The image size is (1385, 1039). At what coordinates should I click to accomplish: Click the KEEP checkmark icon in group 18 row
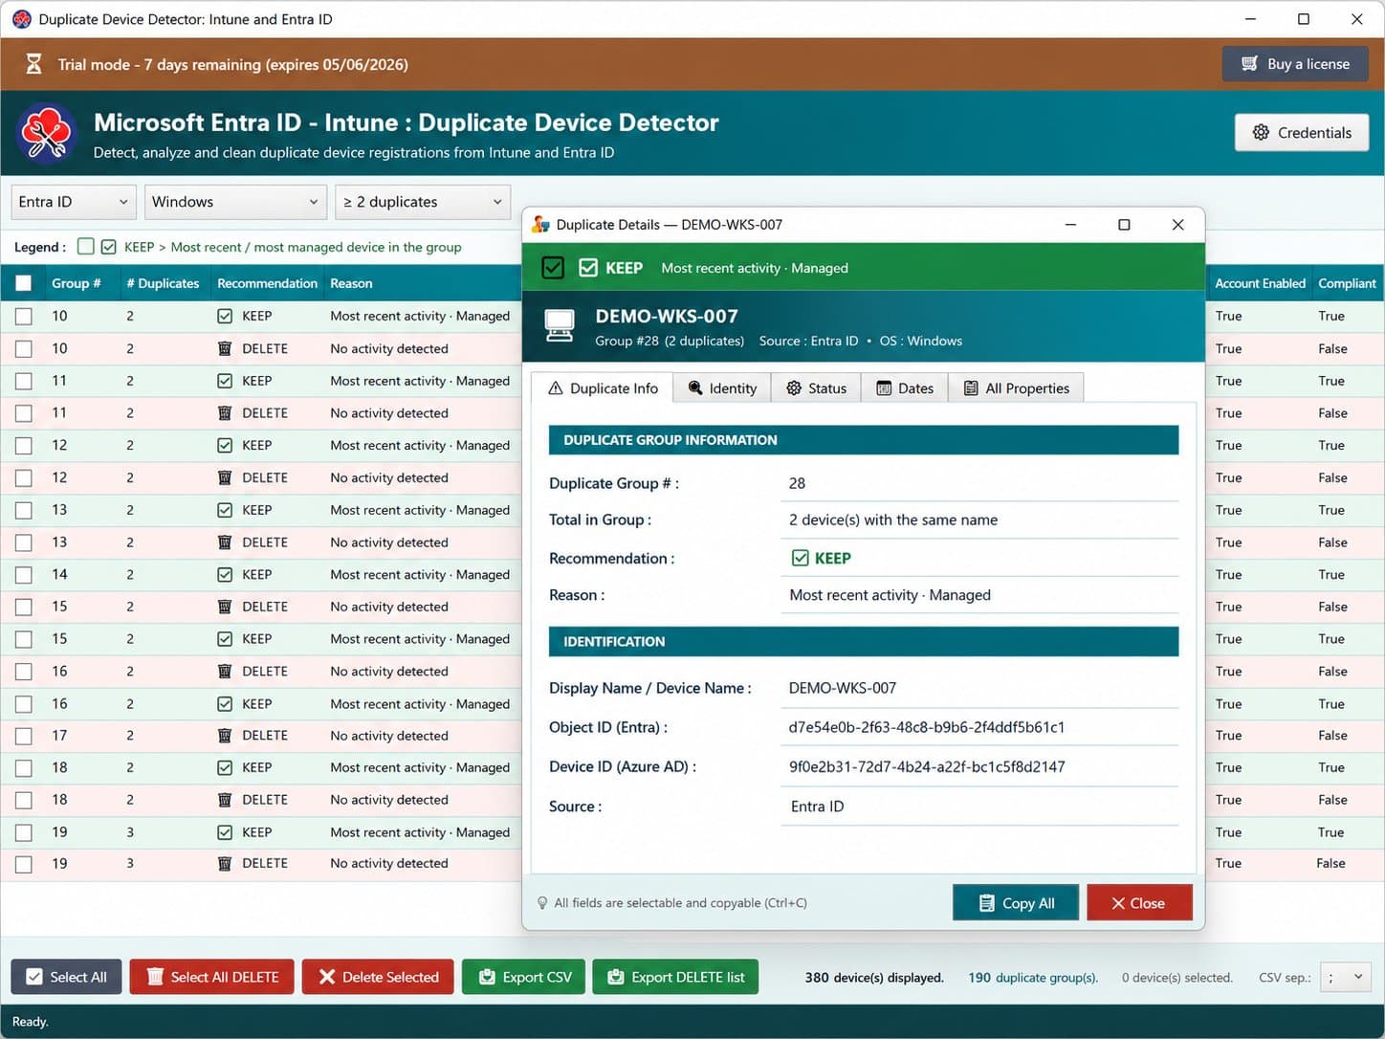(x=225, y=768)
